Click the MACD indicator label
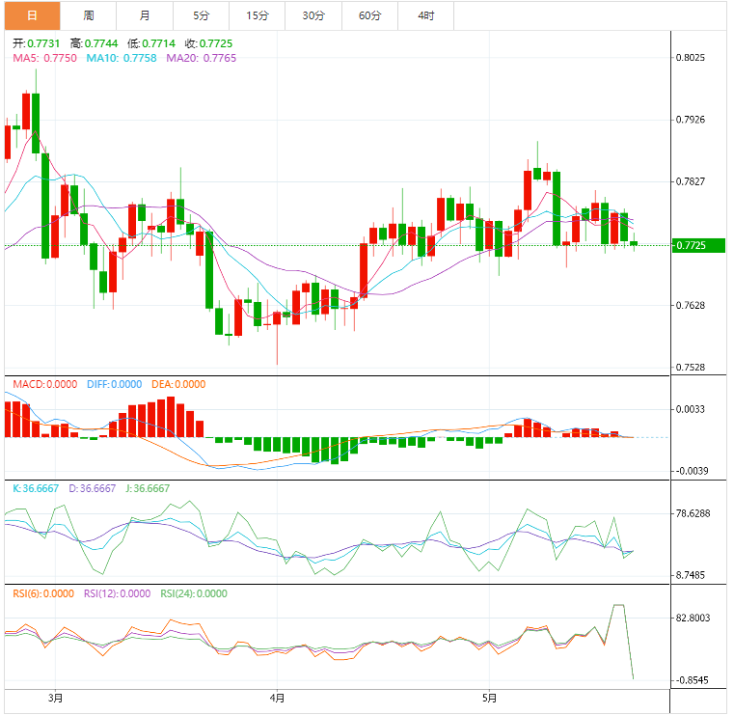Viewport: 734px width, 715px height. [x=44, y=384]
